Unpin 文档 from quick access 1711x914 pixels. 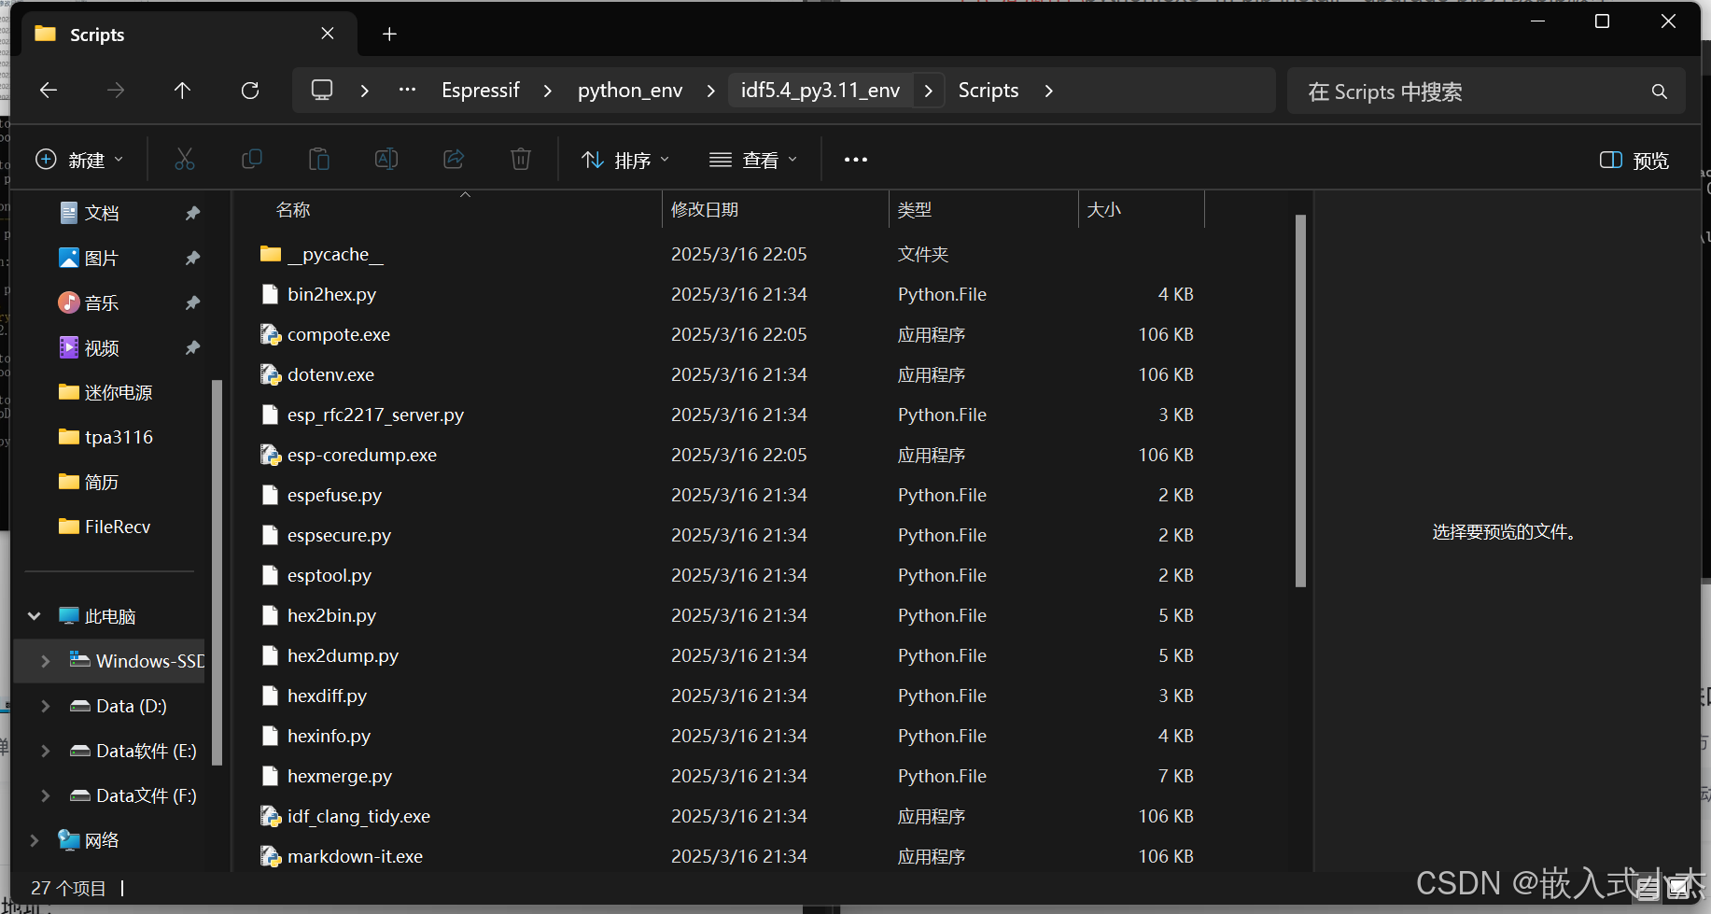point(192,212)
